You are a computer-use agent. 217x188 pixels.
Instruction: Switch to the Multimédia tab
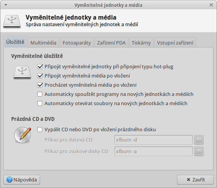coord(43,43)
